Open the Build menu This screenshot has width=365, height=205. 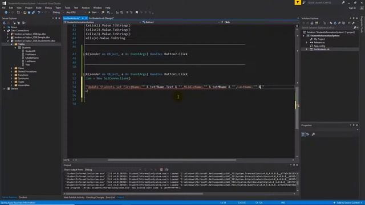click(39, 7)
